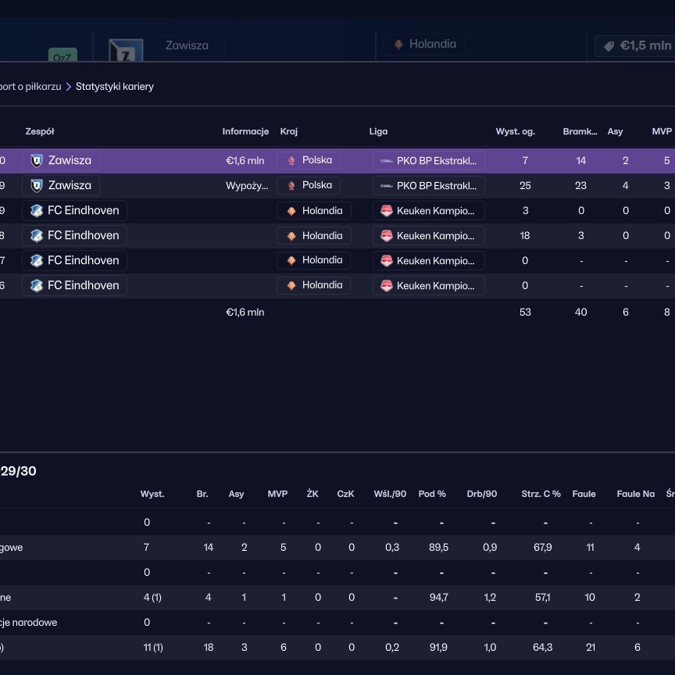This screenshot has width=675, height=675.
Task: Open the Polska country chip in the loan row
Action: 309,185
